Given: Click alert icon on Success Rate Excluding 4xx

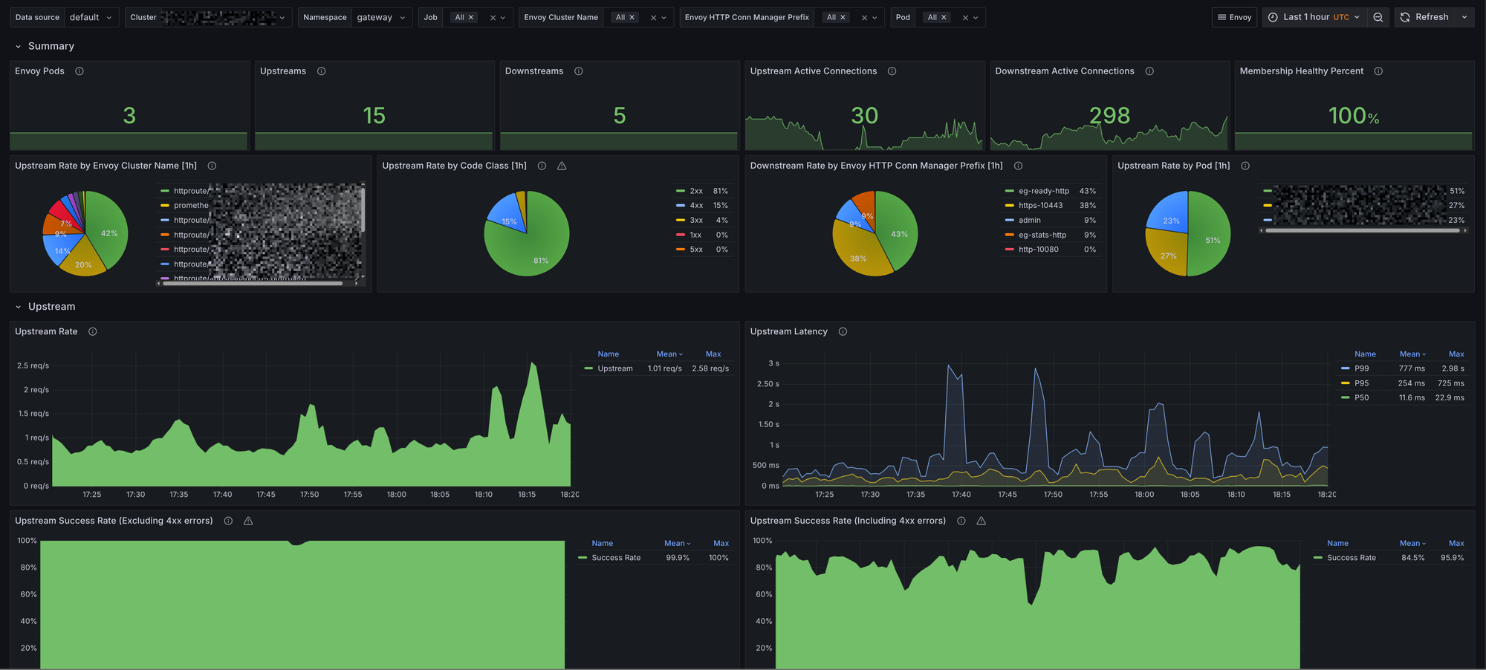Looking at the screenshot, I should [248, 521].
